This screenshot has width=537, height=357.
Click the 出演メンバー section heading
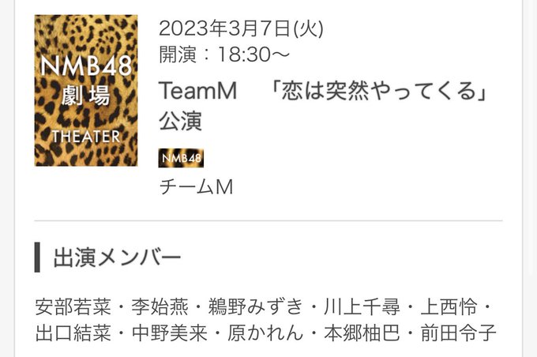(x=117, y=257)
